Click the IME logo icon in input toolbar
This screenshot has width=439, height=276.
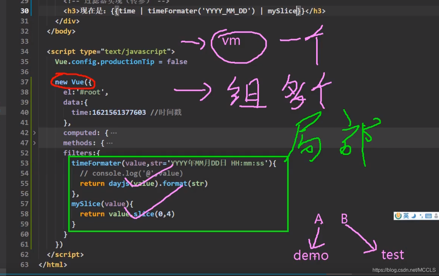(x=398, y=216)
